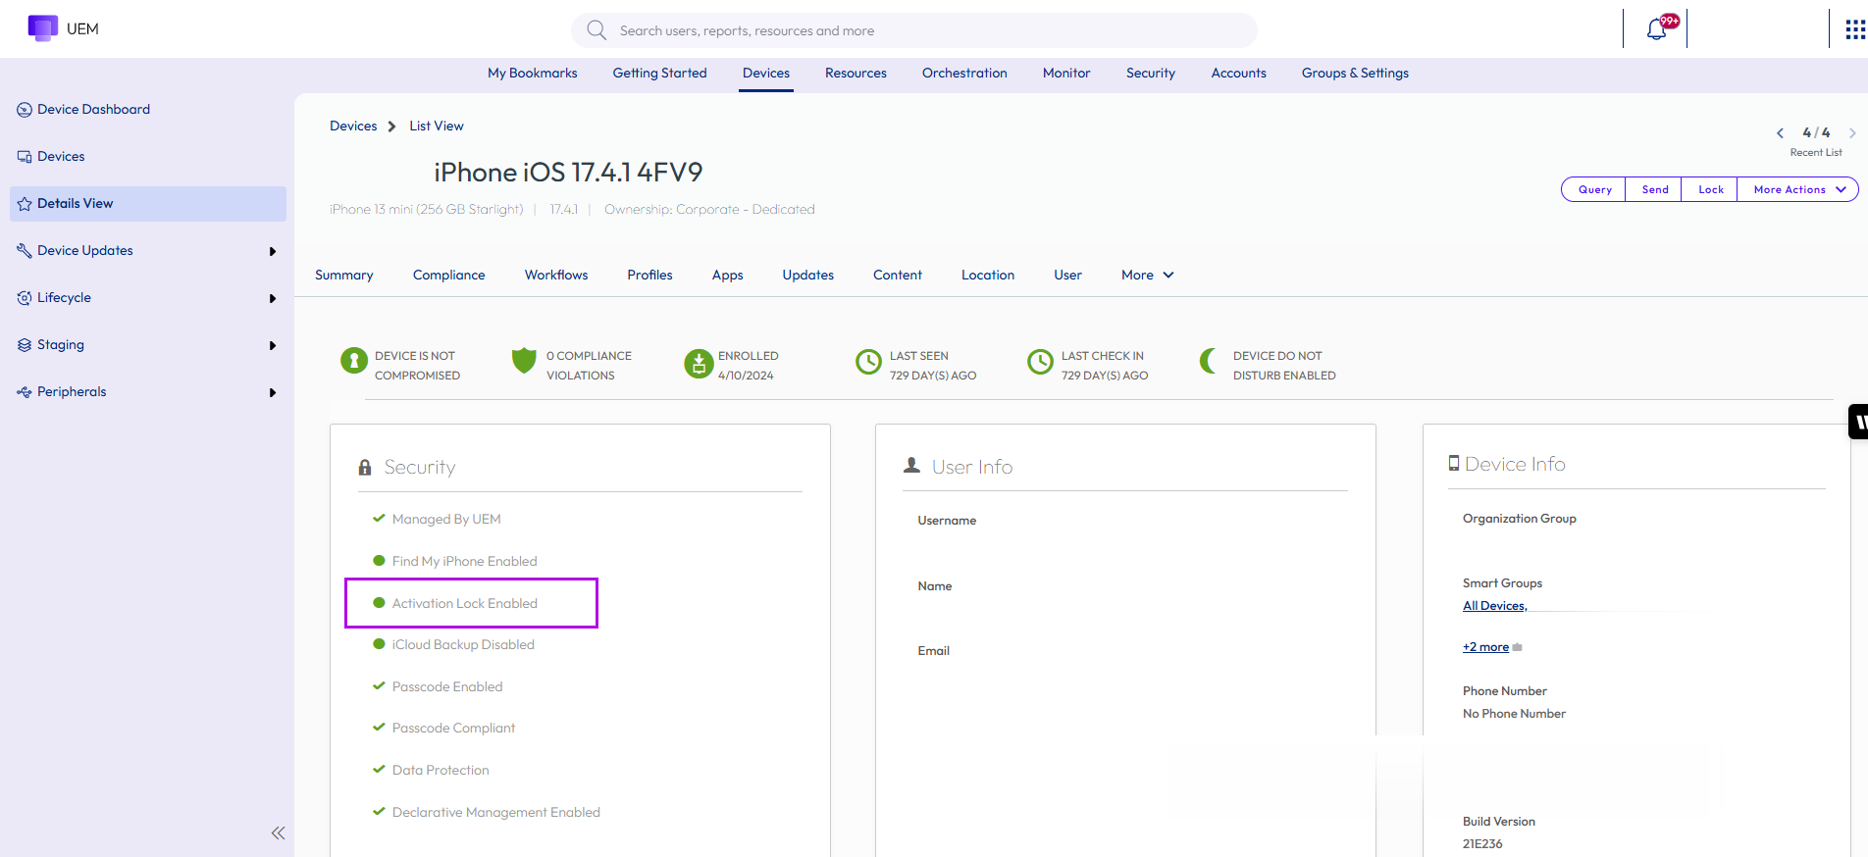This screenshot has height=857, width=1868.
Task: Click the search magnifier icon
Action: pyautogui.click(x=597, y=30)
